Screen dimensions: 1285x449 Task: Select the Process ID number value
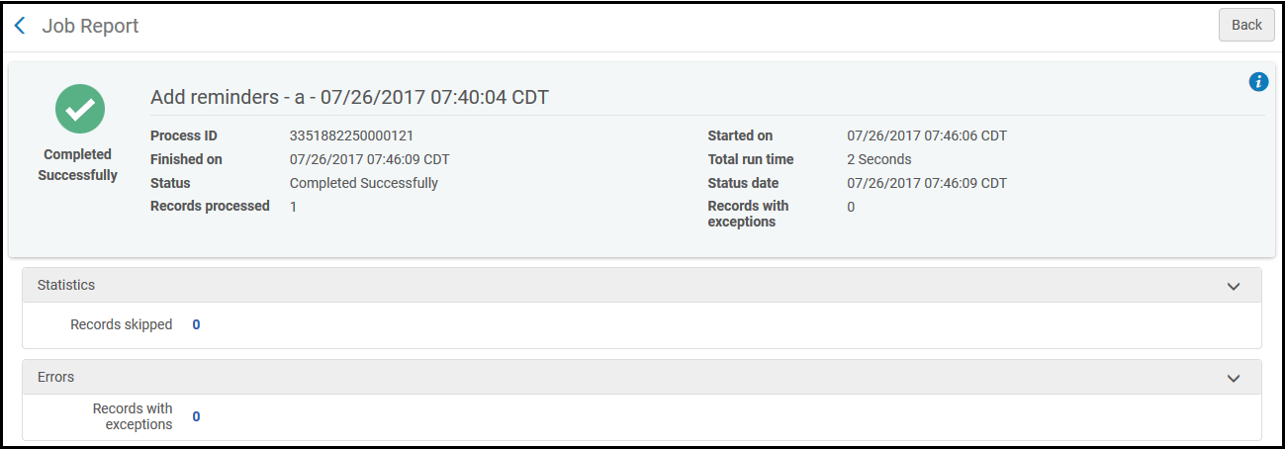(351, 135)
